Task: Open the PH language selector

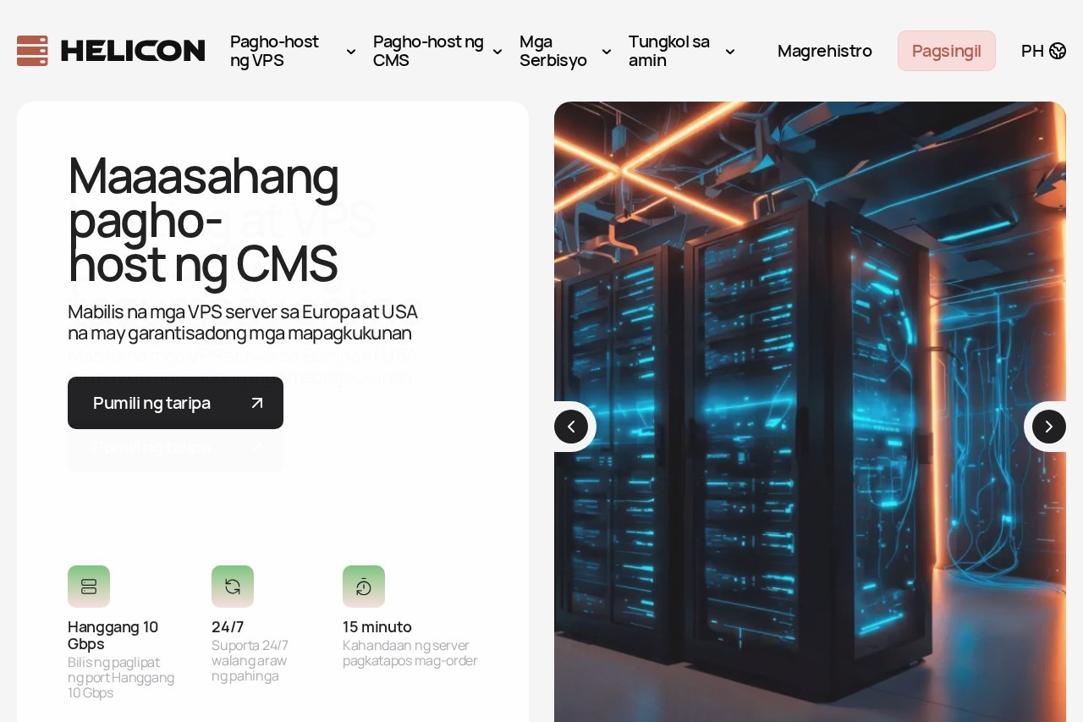Action: (x=1043, y=51)
